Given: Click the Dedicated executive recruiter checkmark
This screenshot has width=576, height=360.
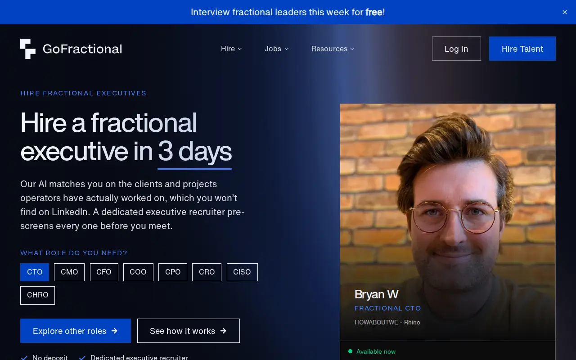Looking at the screenshot, I should (x=82, y=358).
